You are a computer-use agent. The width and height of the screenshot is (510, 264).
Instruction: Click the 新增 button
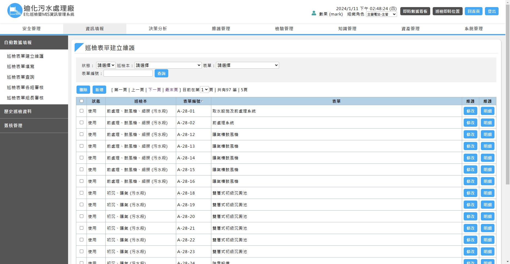coord(99,90)
